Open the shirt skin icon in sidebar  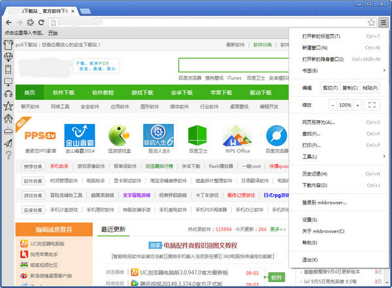pyautogui.click(x=8, y=45)
